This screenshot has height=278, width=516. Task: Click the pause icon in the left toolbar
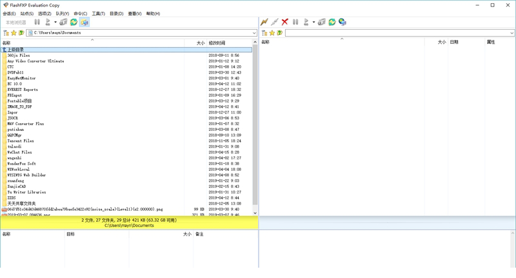(x=37, y=22)
